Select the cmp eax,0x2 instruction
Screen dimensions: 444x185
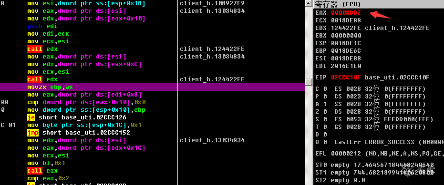tap(48, 178)
